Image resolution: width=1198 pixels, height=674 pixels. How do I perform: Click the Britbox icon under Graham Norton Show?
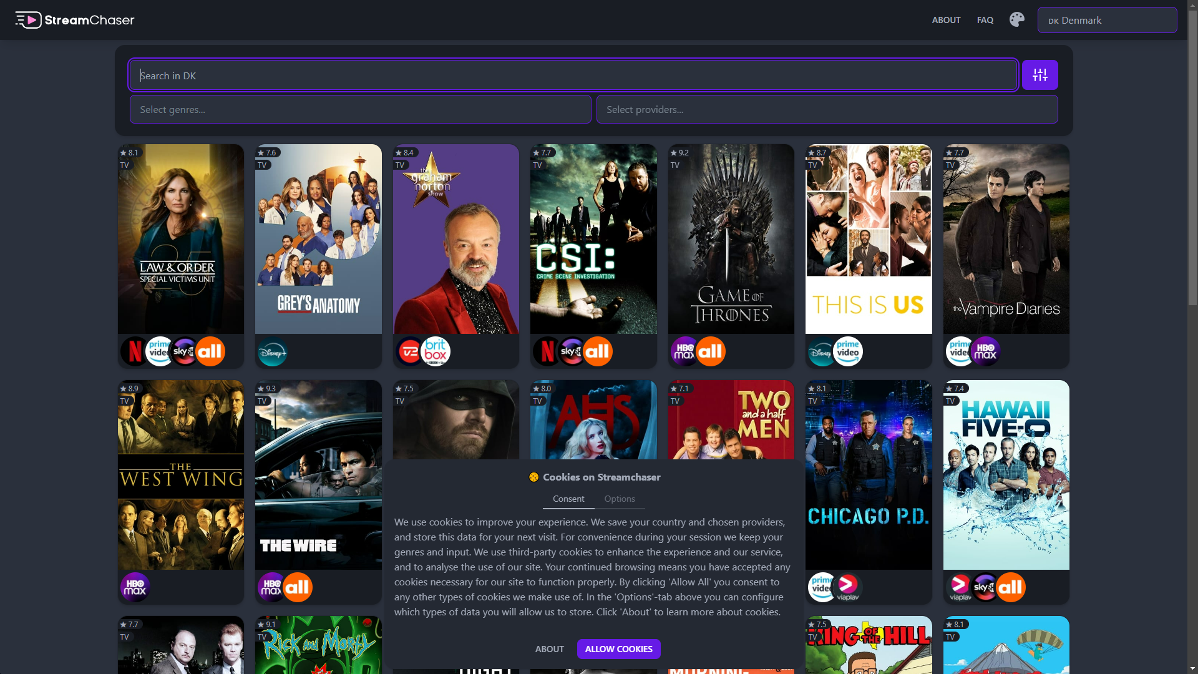point(436,351)
